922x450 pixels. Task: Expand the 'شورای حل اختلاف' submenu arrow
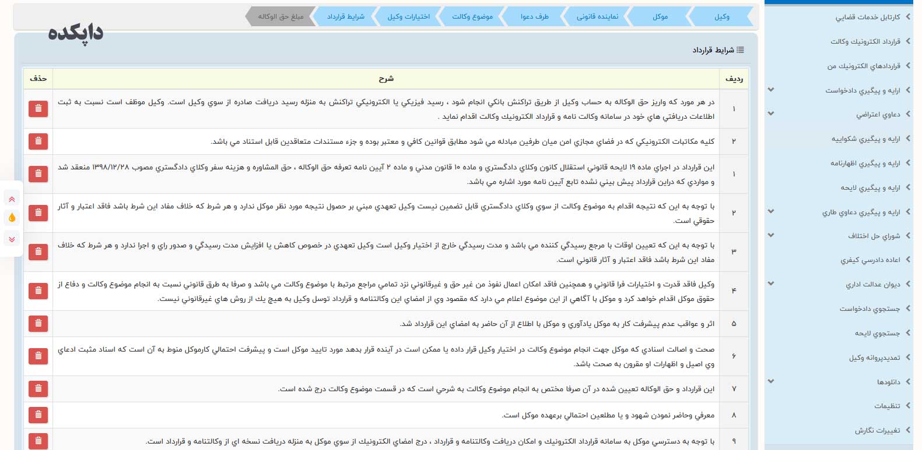771,235
